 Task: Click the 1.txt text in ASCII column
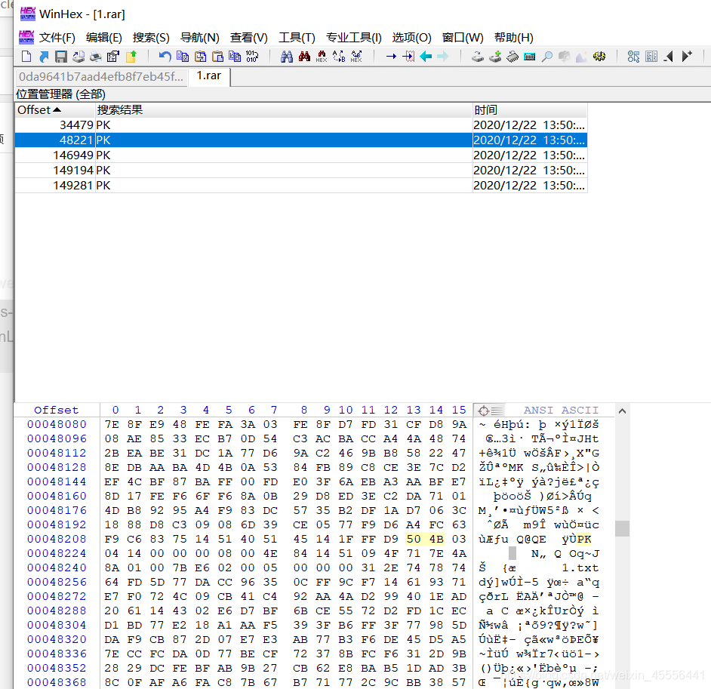[x=580, y=568]
